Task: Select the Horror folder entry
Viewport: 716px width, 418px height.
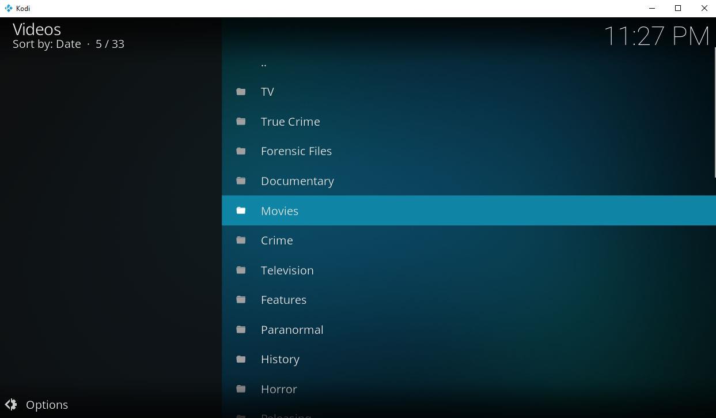Action: (x=279, y=389)
